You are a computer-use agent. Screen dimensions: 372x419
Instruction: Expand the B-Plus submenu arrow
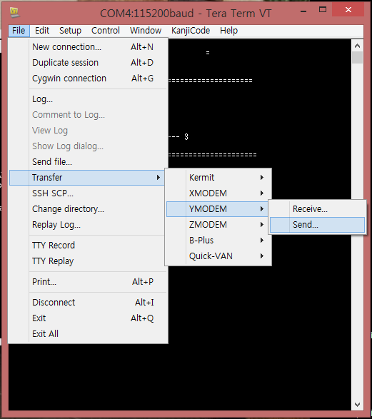tap(262, 241)
